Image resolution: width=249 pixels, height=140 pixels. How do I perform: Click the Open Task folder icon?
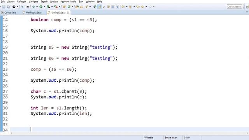pos(81,7)
